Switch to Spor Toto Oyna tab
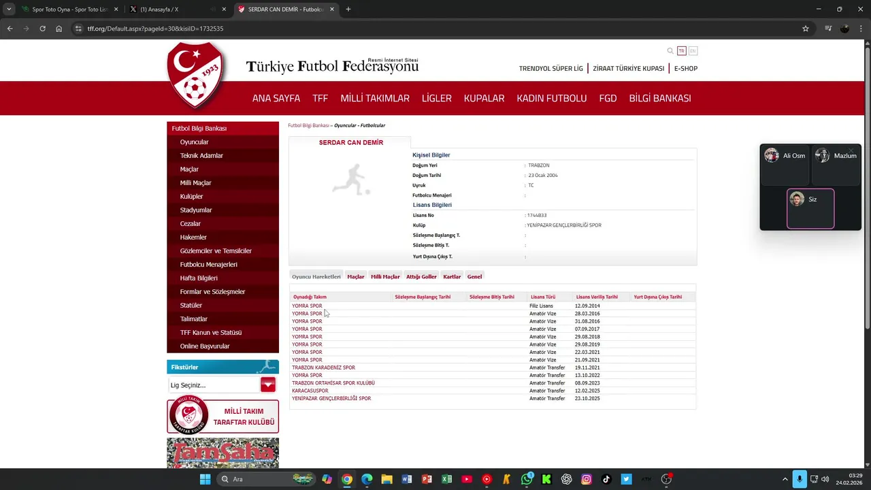The image size is (871, 490). pos(70,10)
